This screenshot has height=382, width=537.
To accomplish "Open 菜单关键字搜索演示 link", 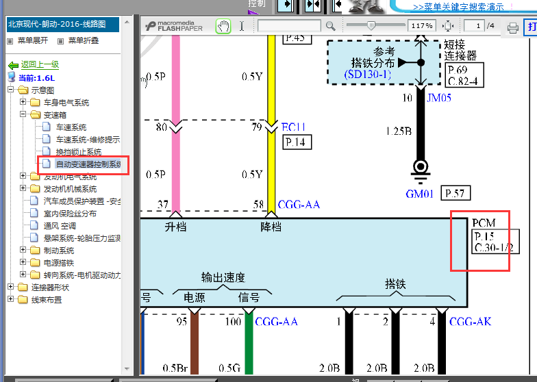I will tap(458, 7).
